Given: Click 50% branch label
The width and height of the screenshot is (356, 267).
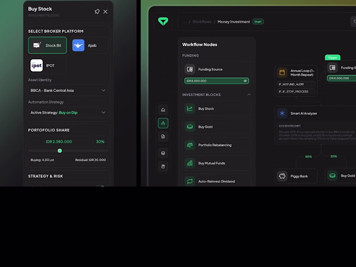Looking at the screenshot, I should coord(308,157).
